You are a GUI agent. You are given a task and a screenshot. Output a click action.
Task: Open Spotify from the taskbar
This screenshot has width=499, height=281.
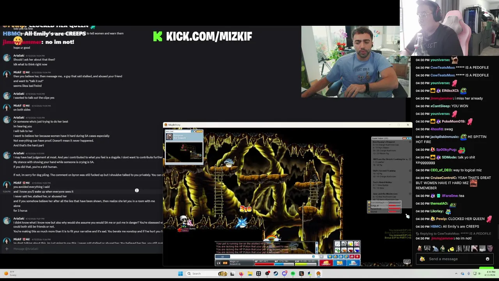point(293,274)
